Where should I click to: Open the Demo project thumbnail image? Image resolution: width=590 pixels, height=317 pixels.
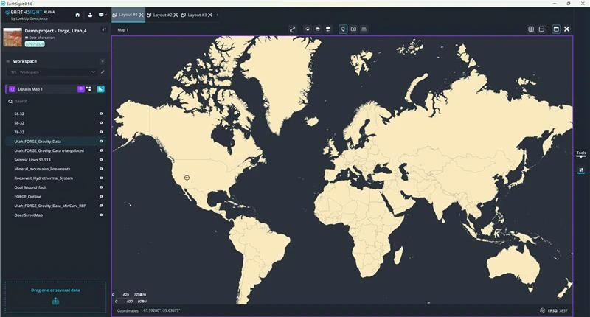click(x=13, y=37)
